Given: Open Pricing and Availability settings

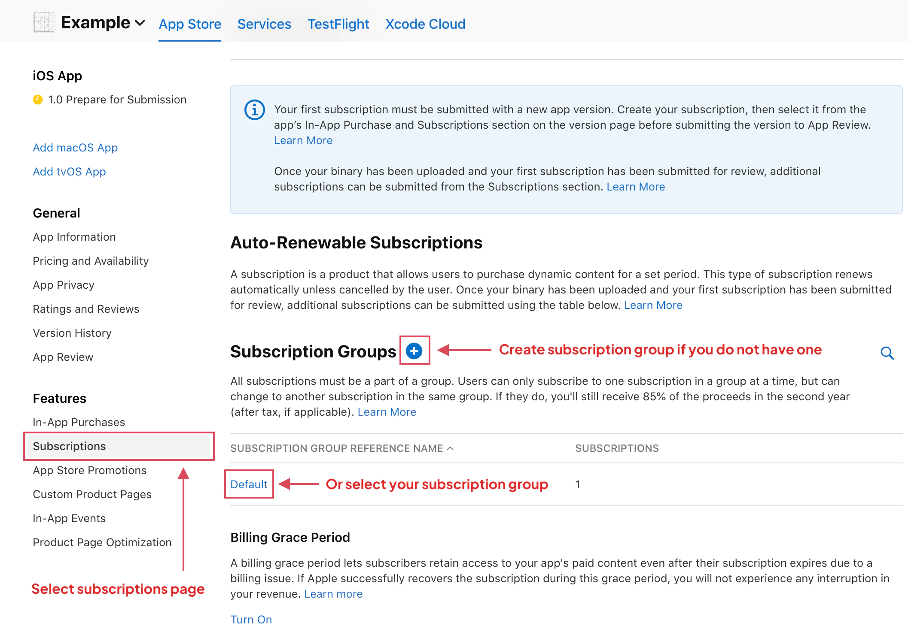Looking at the screenshot, I should (90, 260).
